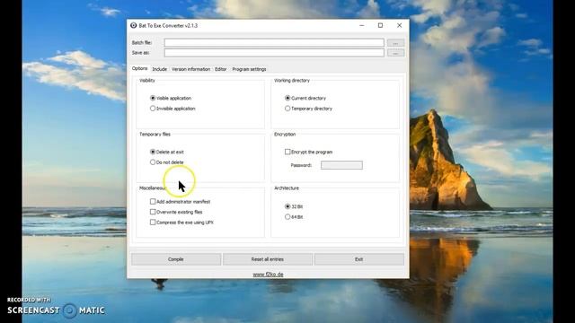575x323 pixels.
Task: Click the Exit button
Action: click(359, 259)
